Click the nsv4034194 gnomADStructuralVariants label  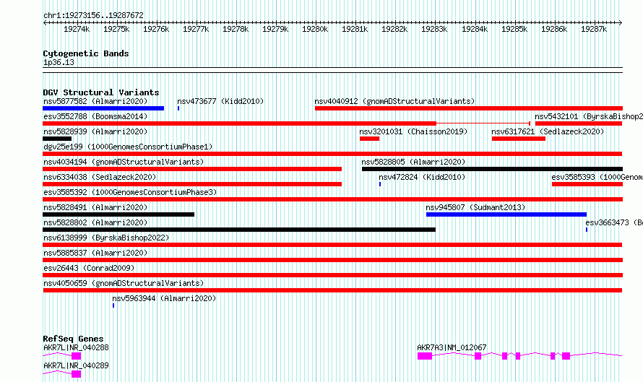point(124,162)
